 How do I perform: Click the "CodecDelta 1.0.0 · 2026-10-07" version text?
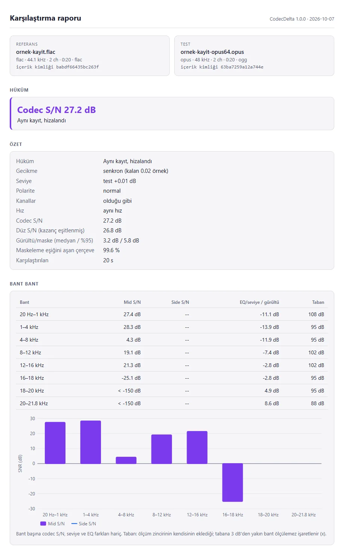(x=302, y=19)
